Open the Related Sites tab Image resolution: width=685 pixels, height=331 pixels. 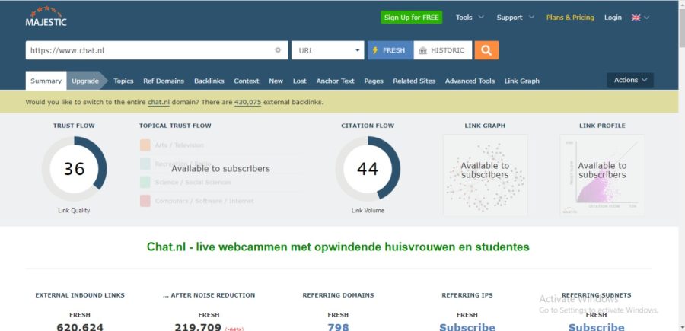414,81
